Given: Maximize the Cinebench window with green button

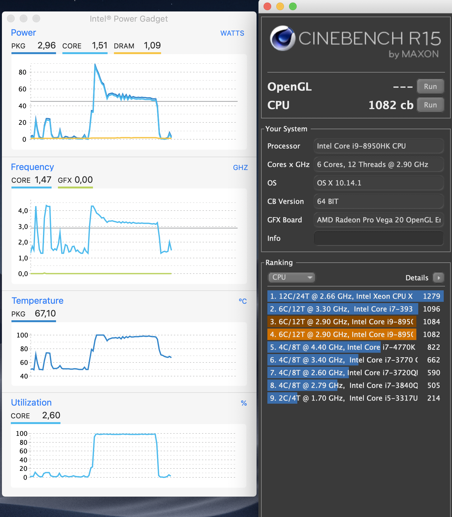Looking at the screenshot, I should tap(293, 6).
